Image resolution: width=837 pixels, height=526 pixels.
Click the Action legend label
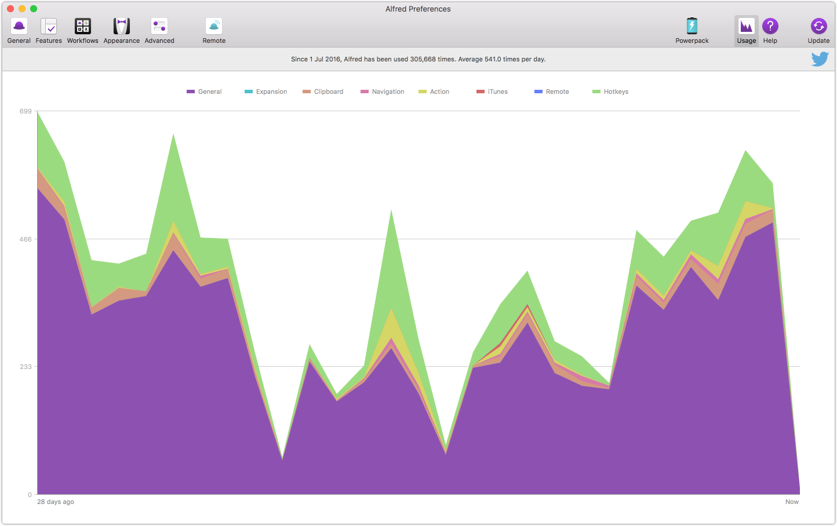[440, 92]
